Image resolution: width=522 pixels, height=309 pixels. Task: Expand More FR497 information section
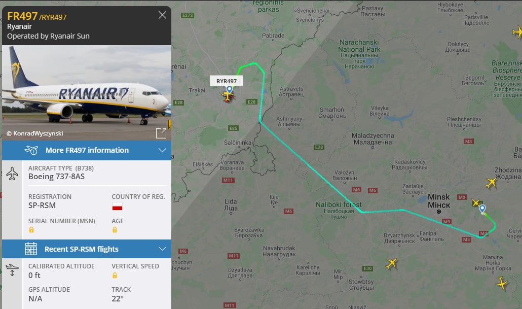click(87, 150)
